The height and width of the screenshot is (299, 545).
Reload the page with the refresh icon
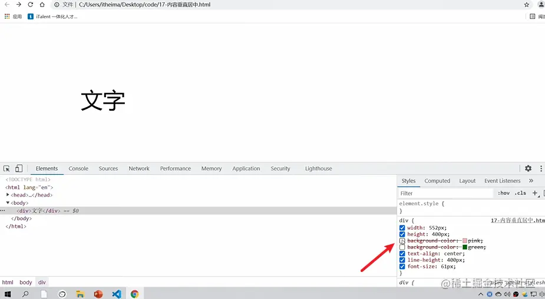(30, 5)
